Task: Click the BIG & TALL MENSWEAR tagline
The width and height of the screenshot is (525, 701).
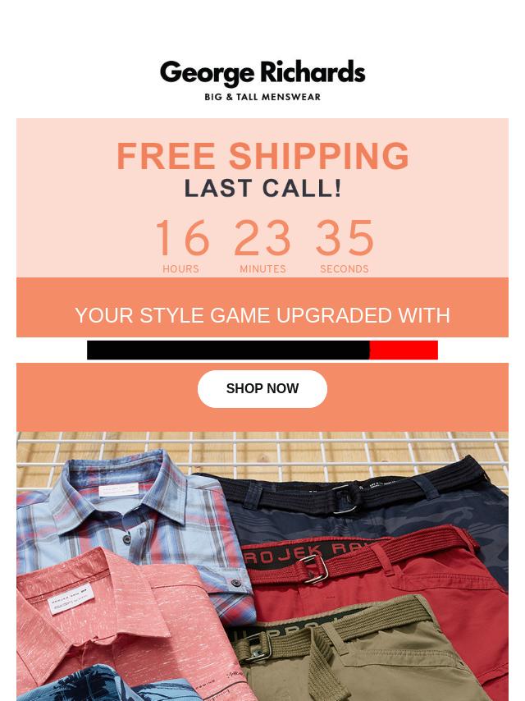Action: point(262,97)
